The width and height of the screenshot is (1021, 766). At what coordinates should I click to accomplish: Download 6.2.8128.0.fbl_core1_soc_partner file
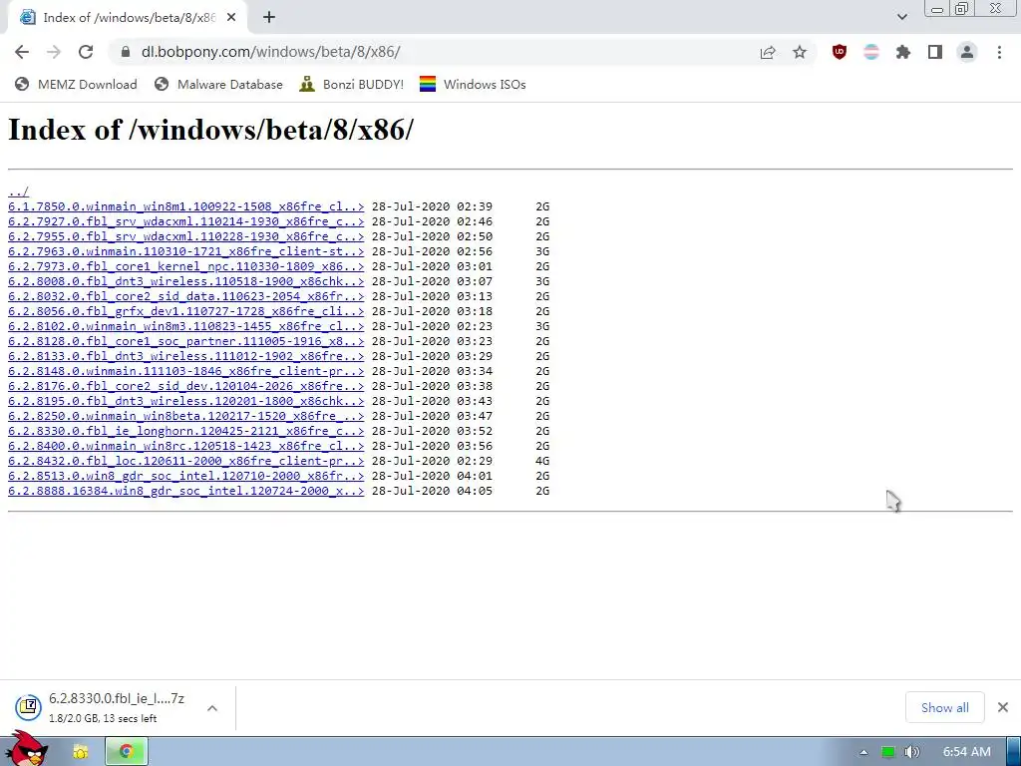[x=185, y=341]
